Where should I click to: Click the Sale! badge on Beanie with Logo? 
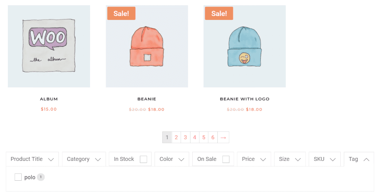coord(219,13)
